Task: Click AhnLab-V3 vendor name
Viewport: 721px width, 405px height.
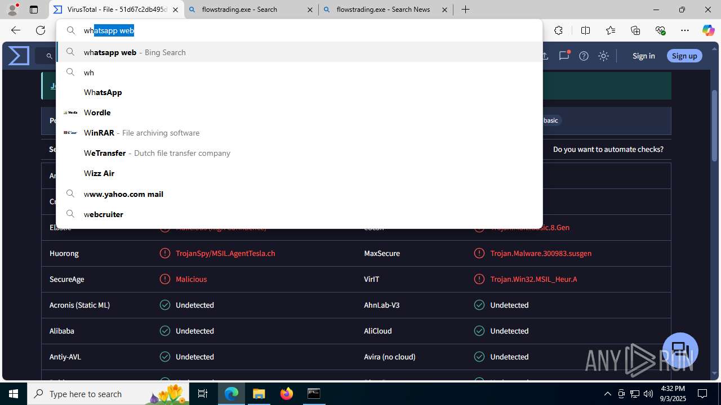Action: click(x=382, y=305)
